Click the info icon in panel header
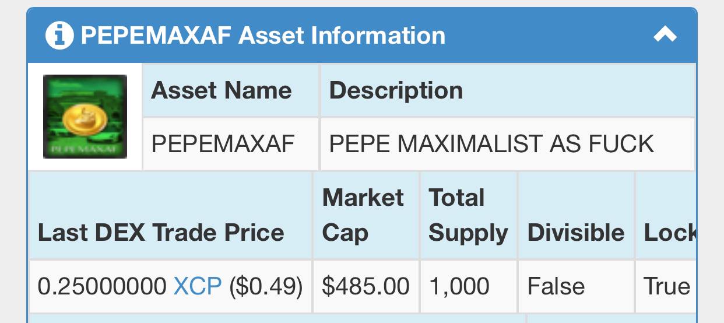The image size is (724, 323). [x=59, y=36]
